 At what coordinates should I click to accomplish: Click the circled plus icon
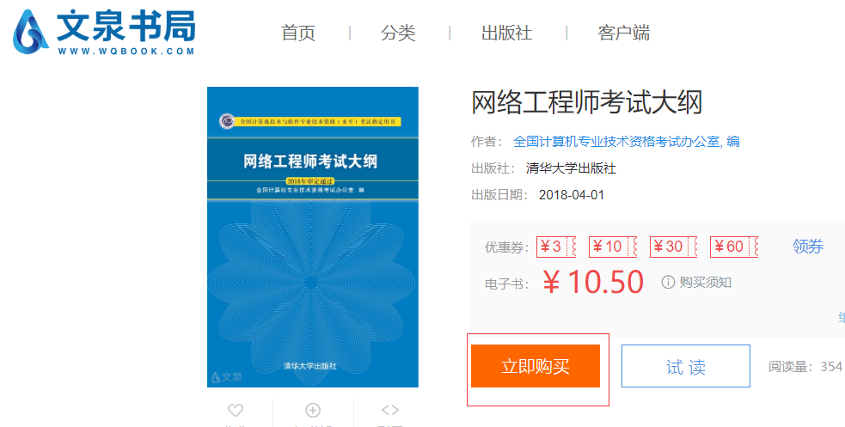coord(313,411)
